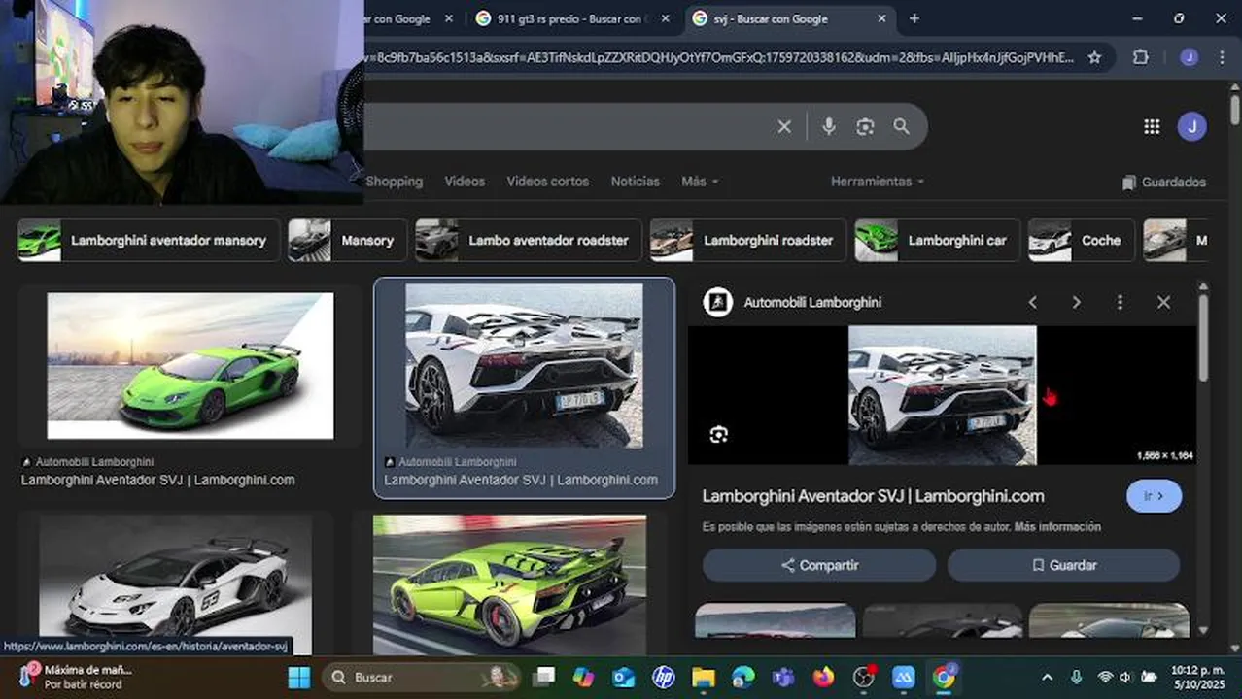Open File Explorer from the taskbar
The image size is (1242, 699).
click(x=704, y=677)
